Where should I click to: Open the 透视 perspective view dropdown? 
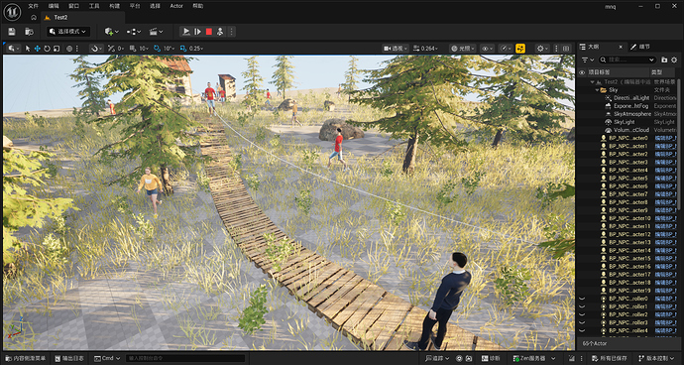coord(396,49)
